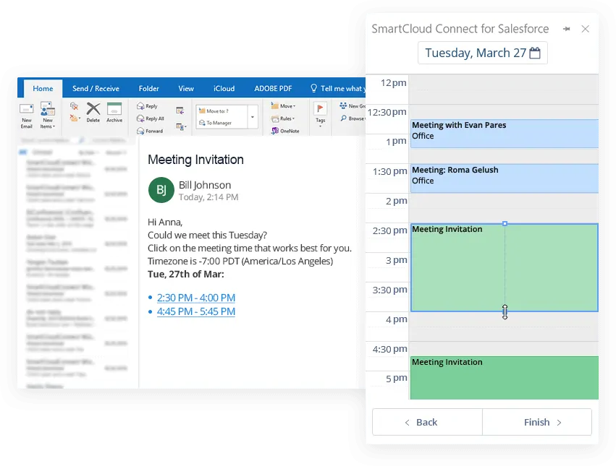
Task: Forward the Meeting Invitation email
Action: [150, 131]
